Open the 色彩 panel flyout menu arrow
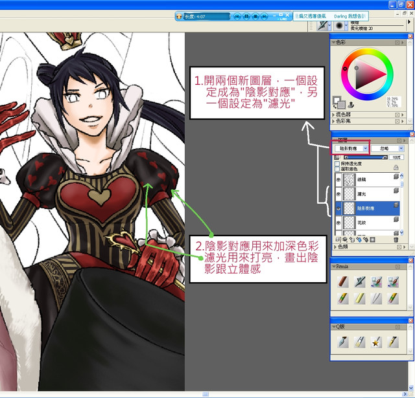This screenshot has width=415, height=398. pyautogui.click(x=403, y=43)
